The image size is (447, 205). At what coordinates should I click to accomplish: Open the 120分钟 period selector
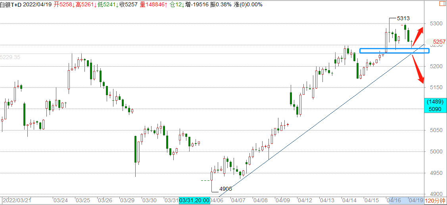pos(435,201)
